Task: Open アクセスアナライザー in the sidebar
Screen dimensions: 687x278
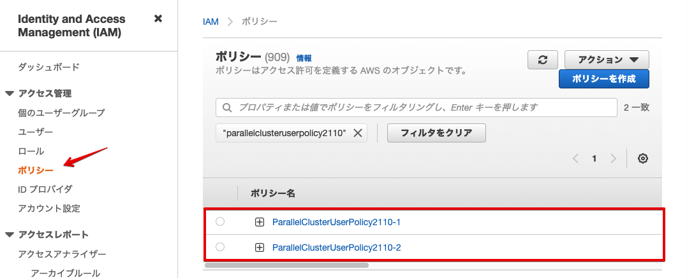Action: pyautogui.click(x=63, y=254)
